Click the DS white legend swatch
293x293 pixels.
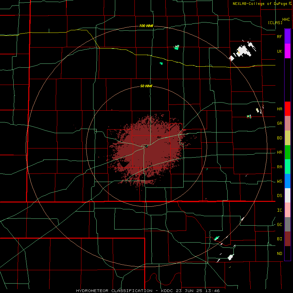click(287, 195)
